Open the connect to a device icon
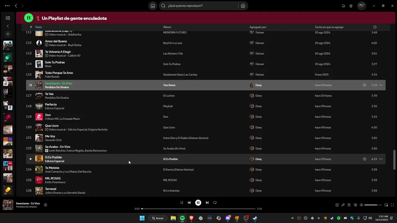Viewport: 397px width, 223px height. pyautogui.click(x=355, y=205)
